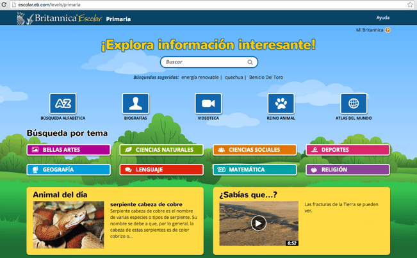Browse the Ciencias Sociales topic
Viewport: 417px width, 258px height.
pyautogui.click(x=255, y=150)
